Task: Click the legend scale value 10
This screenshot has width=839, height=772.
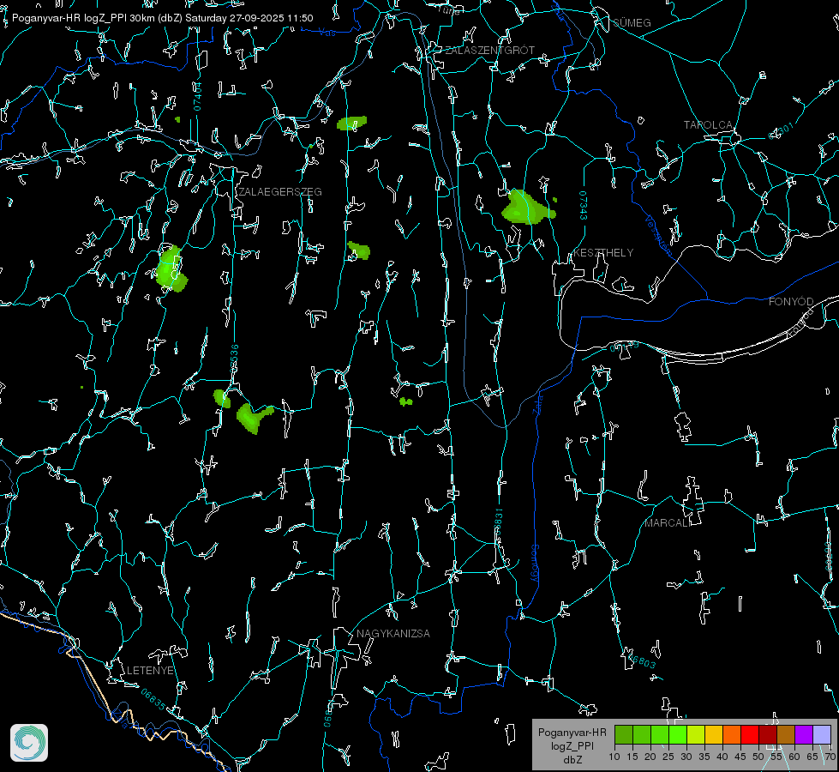Action: pyautogui.click(x=614, y=757)
